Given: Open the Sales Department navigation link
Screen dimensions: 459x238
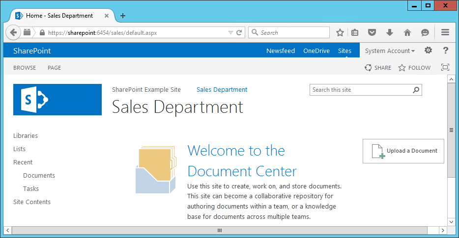Looking at the screenshot, I should 222,89.
